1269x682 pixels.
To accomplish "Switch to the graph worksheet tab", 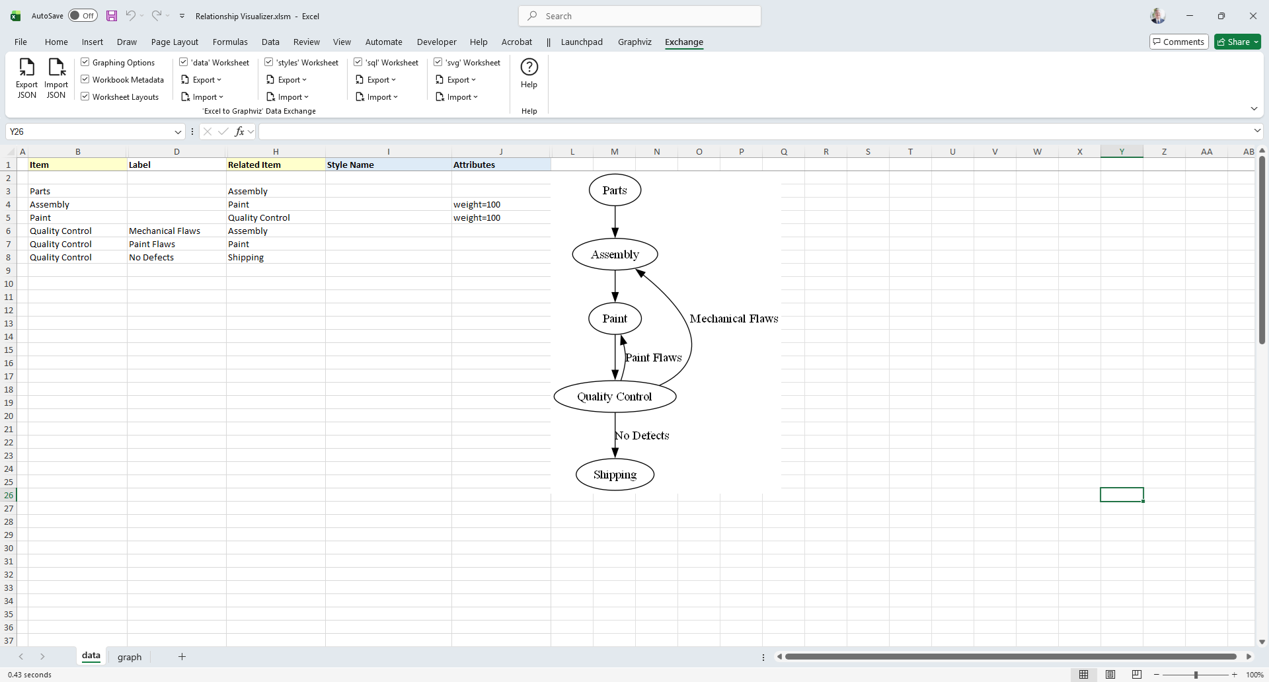I will point(130,657).
